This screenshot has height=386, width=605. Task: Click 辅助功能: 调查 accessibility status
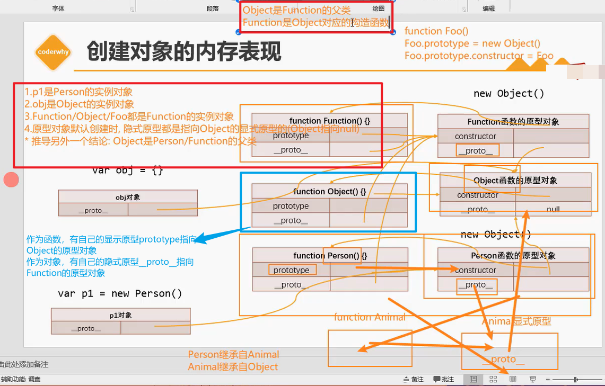21,380
